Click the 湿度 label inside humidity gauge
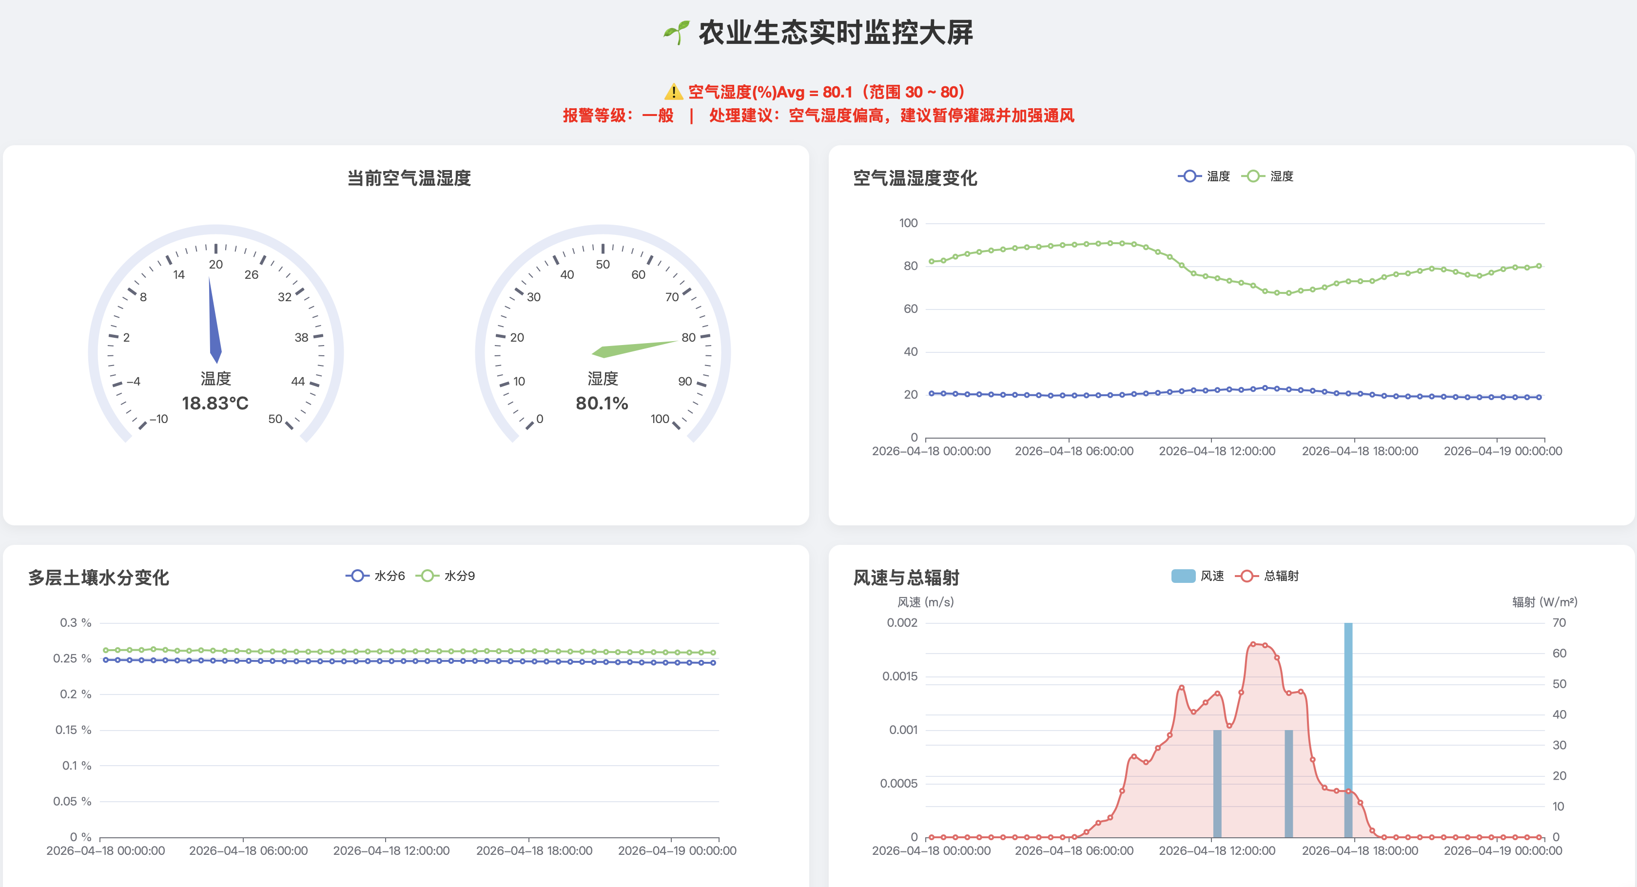This screenshot has width=1637, height=887. 603,379
